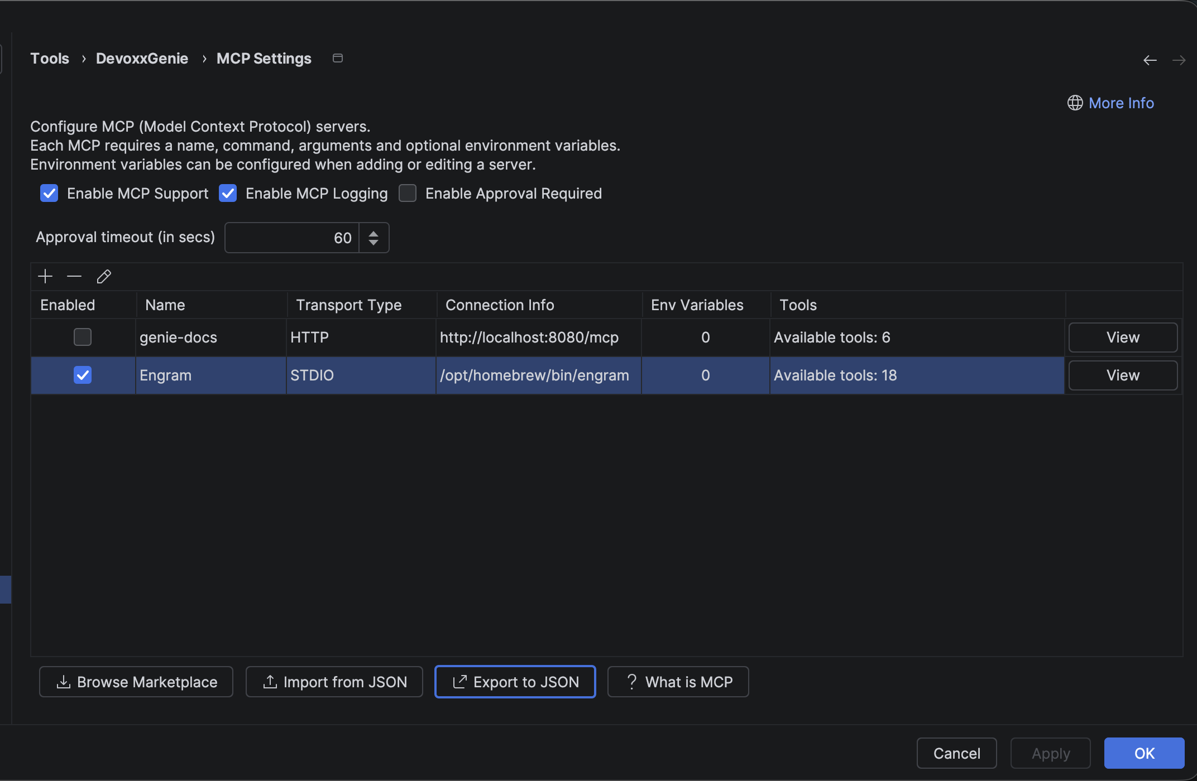The image size is (1197, 781).
Task: Navigate forward with the right arrow
Action: [x=1179, y=60]
